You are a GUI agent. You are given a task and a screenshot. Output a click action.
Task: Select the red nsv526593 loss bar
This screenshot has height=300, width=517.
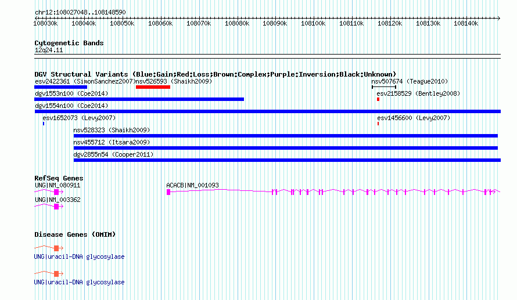tap(153, 87)
